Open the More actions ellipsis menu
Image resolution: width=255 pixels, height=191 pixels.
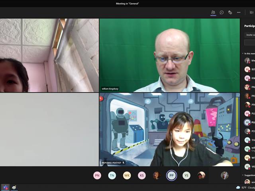click(239, 12)
